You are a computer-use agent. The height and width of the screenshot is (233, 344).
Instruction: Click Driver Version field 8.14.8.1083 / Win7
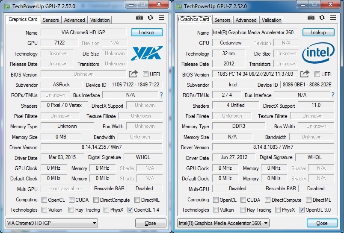click(x=273, y=147)
